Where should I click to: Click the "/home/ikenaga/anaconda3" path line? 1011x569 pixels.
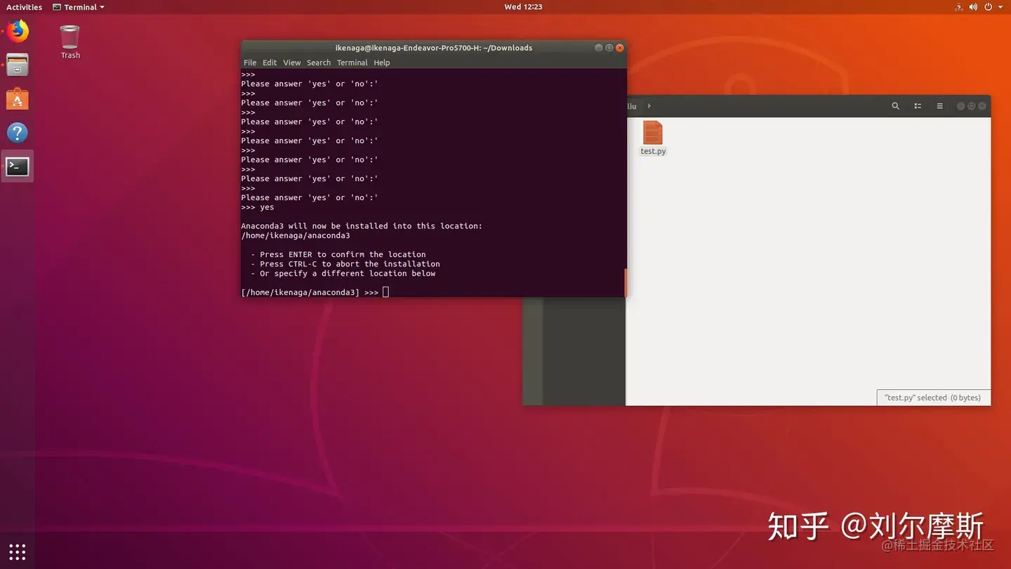296,236
